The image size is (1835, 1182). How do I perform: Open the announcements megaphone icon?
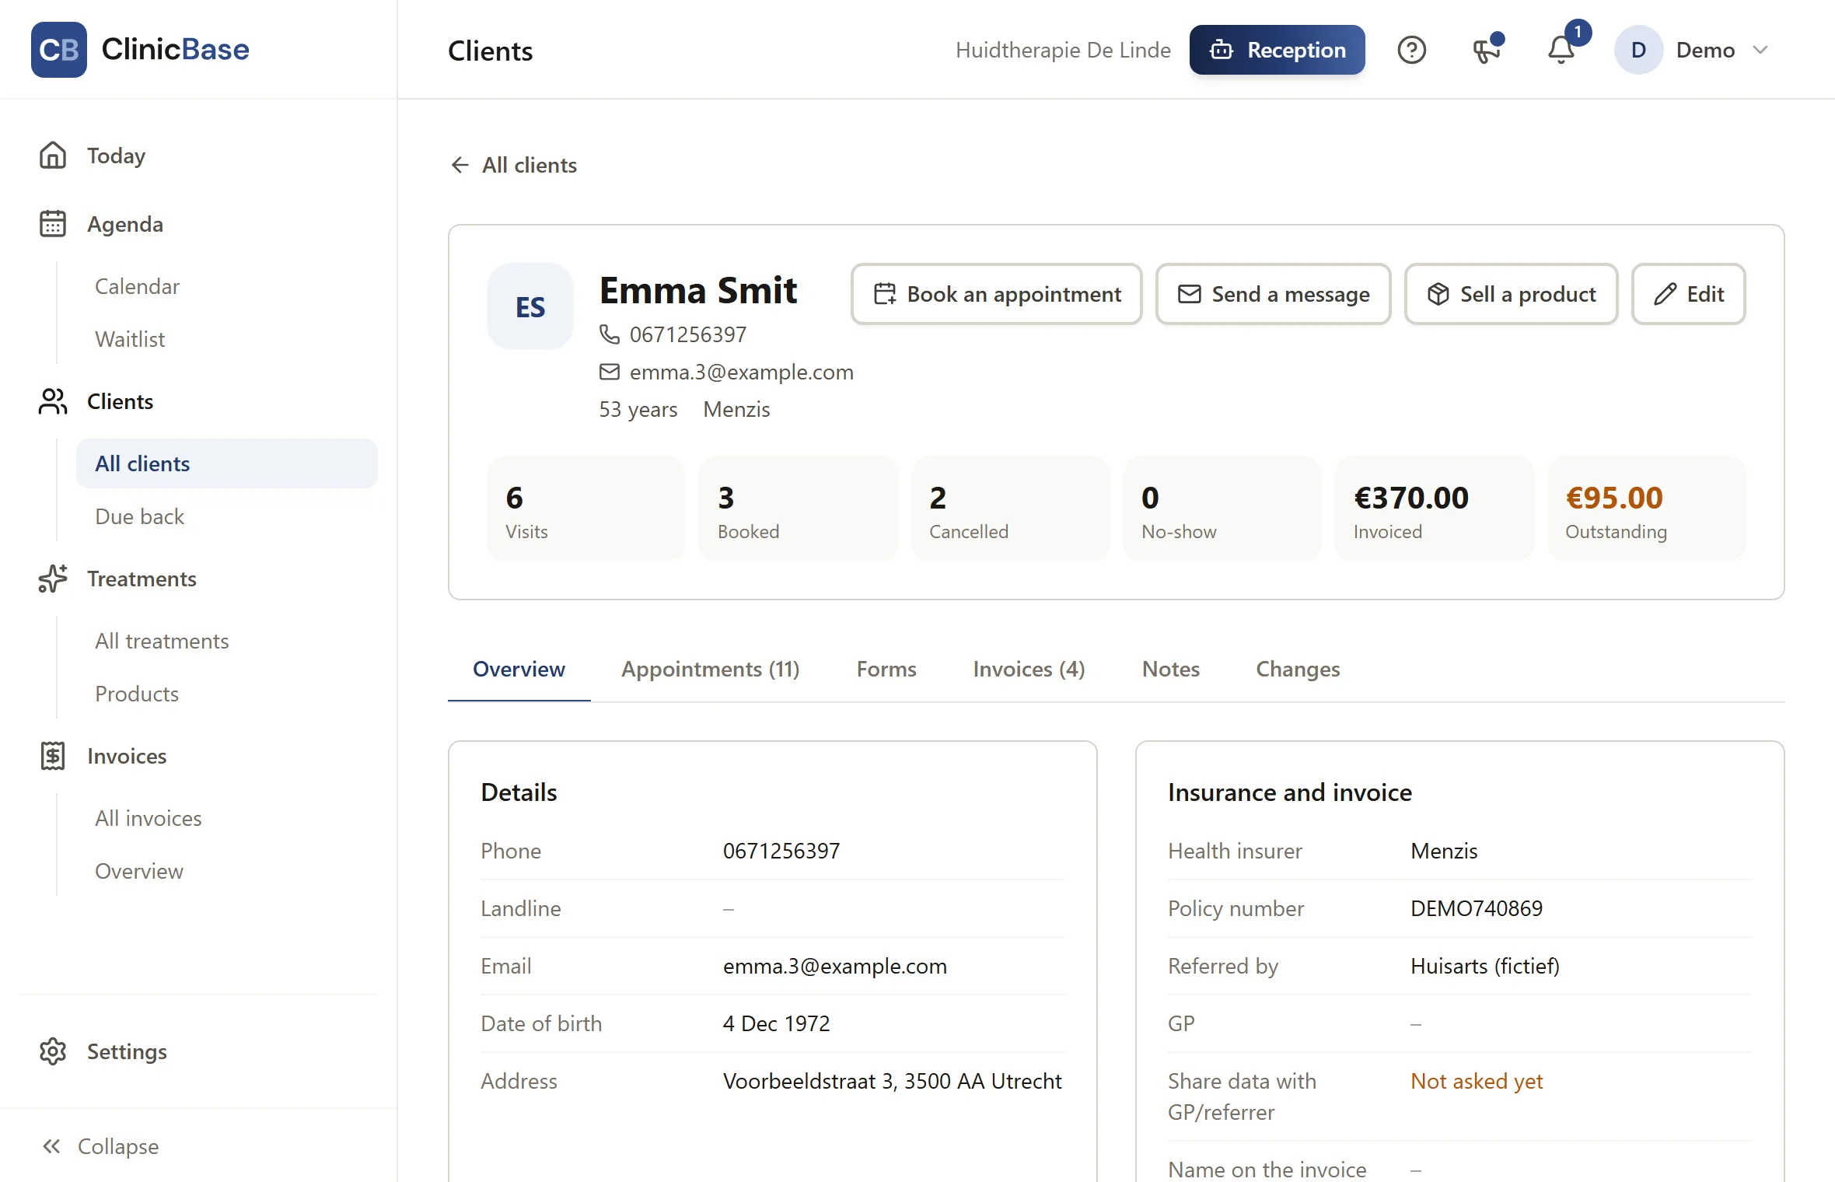coord(1486,51)
